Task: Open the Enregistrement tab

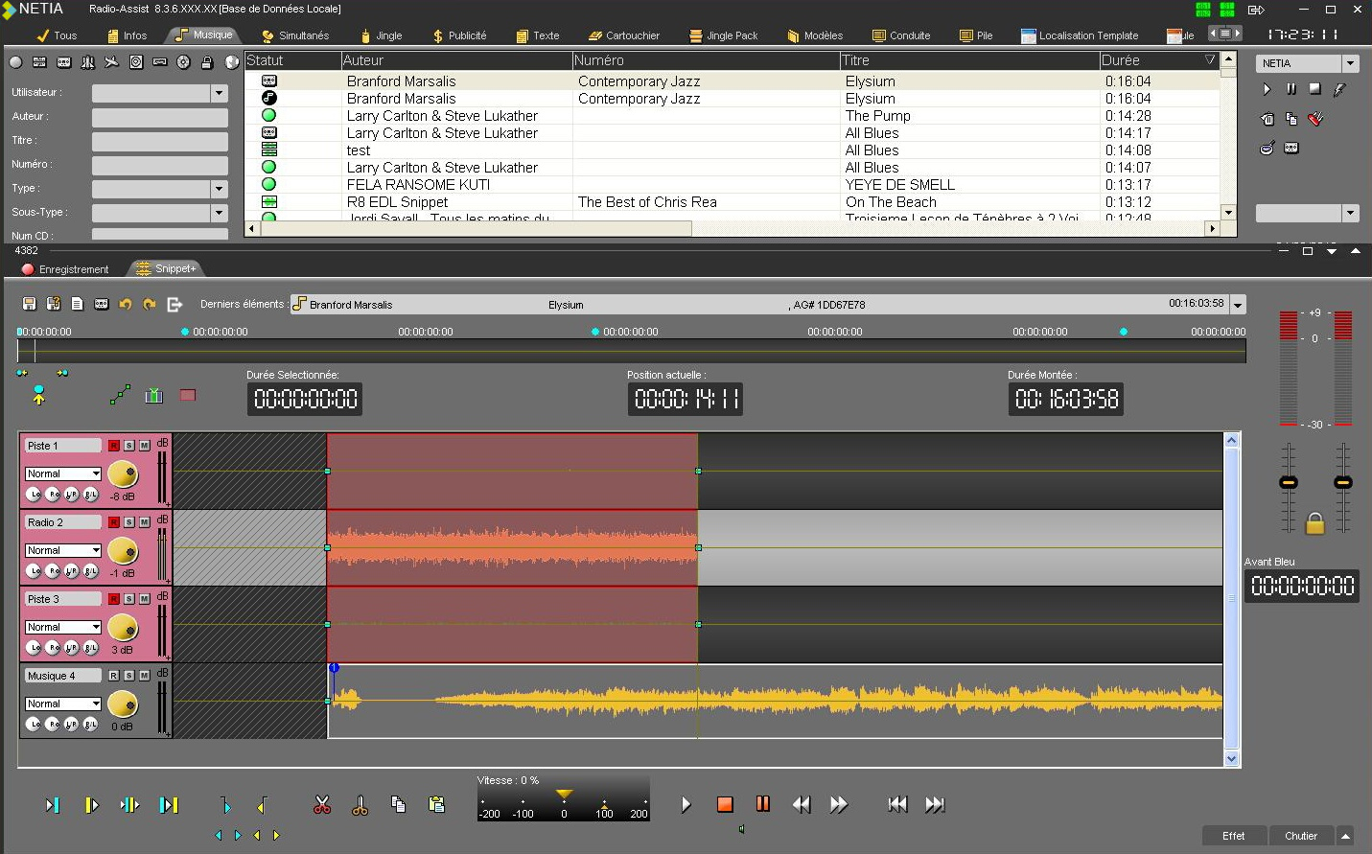Action: click(65, 269)
